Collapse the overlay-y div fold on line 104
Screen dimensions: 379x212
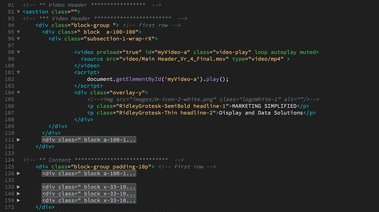pyautogui.click(x=18, y=93)
